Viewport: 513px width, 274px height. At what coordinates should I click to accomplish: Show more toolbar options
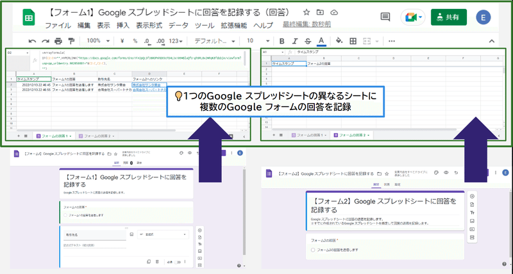(x=392, y=41)
